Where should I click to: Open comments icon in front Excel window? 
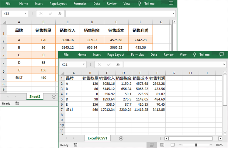click(x=222, y=54)
